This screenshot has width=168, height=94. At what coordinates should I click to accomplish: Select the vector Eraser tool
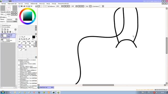24,43
